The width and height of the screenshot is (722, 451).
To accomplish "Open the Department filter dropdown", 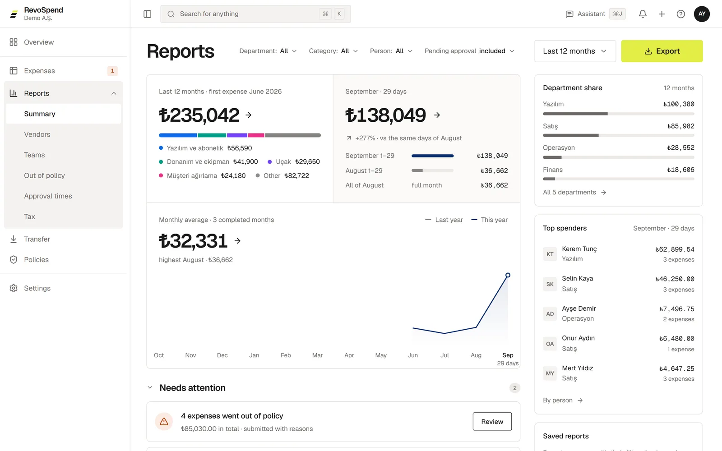I will (268, 51).
